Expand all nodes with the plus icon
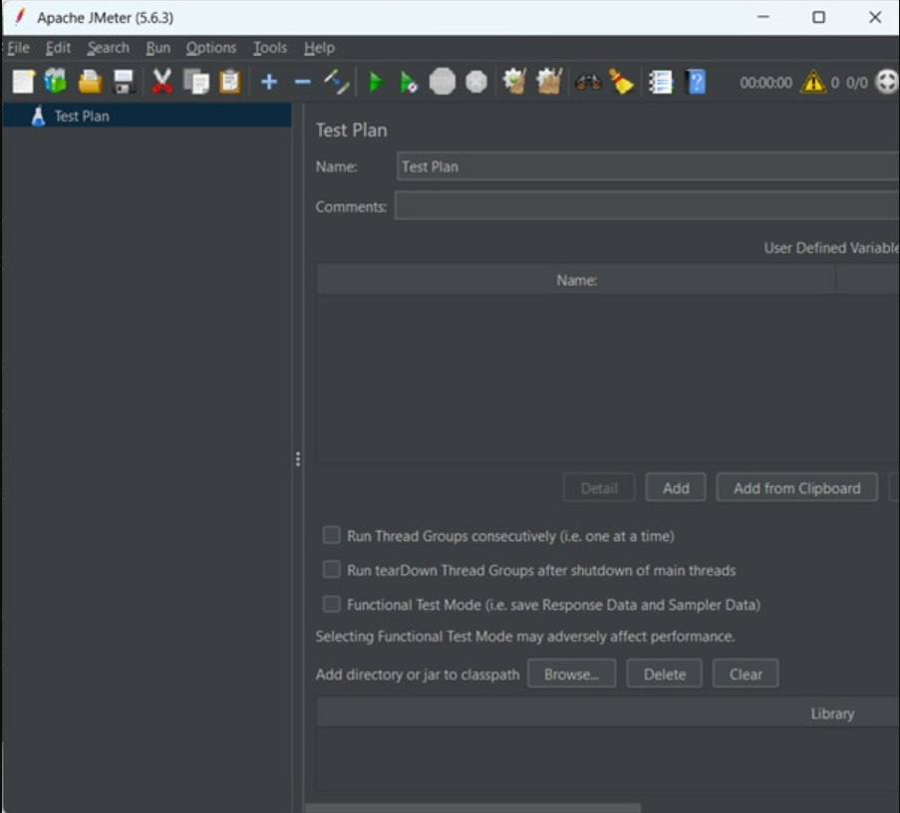Screen dimensions: 900x813 (x=269, y=82)
